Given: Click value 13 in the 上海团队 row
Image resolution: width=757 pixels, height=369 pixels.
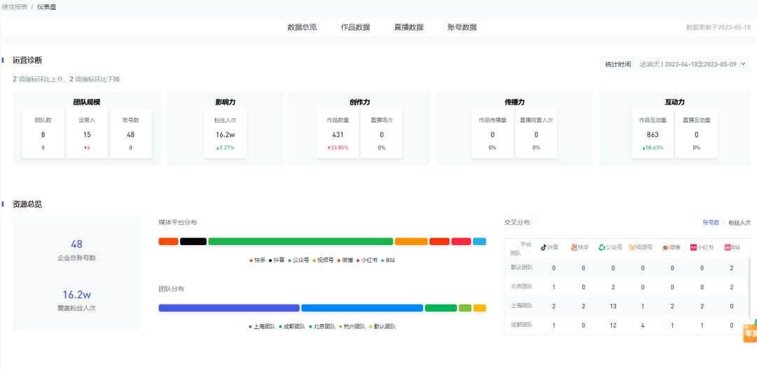Looking at the screenshot, I should pyautogui.click(x=613, y=306).
